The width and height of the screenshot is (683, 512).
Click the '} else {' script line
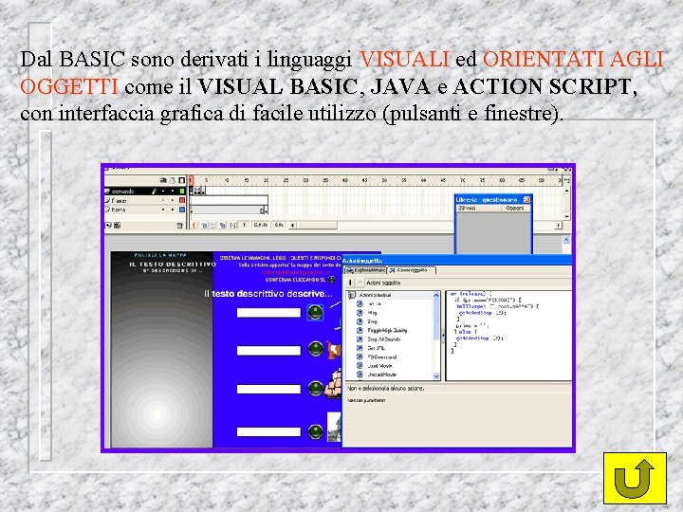(465, 331)
